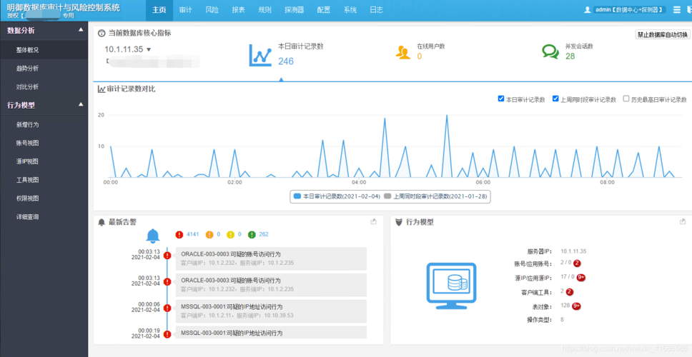Check the 历史最高日审计记录数 checkbox
The width and height of the screenshot is (692, 357).
[626, 99]
